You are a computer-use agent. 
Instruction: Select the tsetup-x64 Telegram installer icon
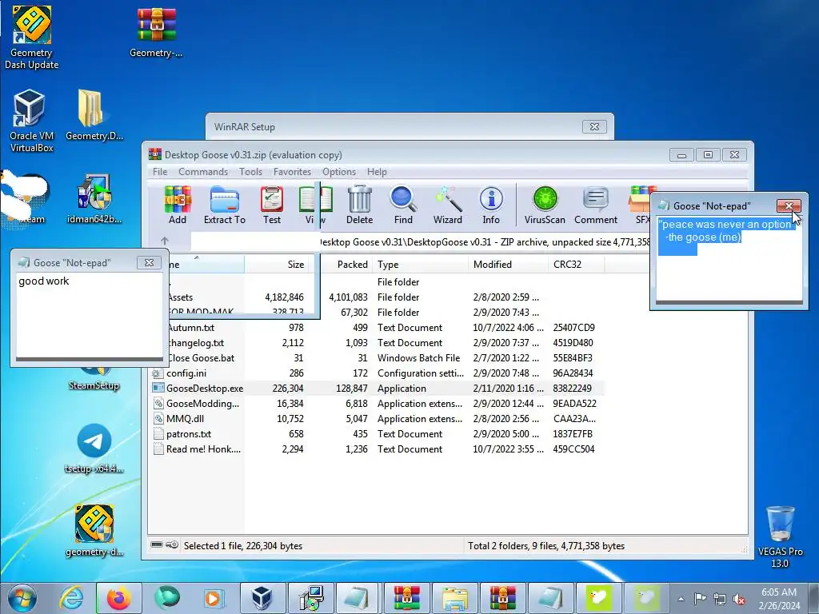point(94,448)
